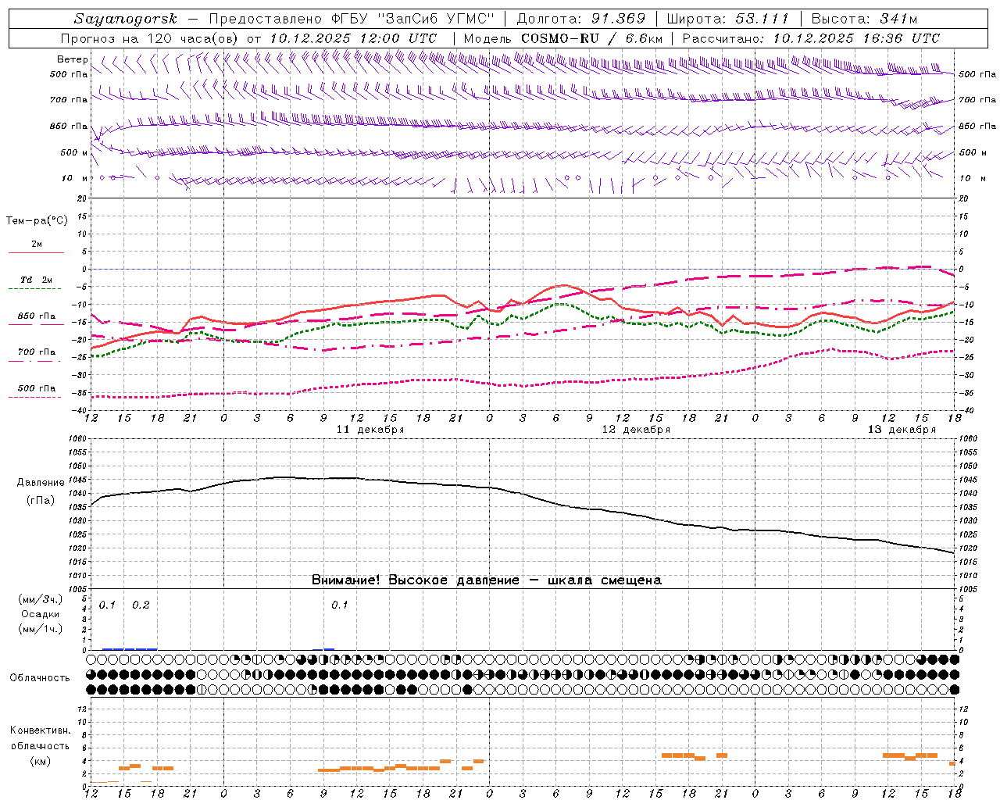This screenshot has height=800, width=1000.
Task: Click the '11 декабря' date label
Action: (370, 430)
